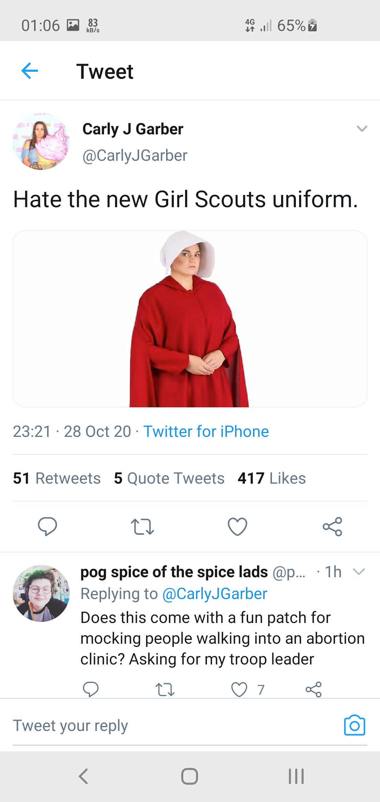Enlarge the red cloak costume photo
This screenshot has height=802, width=380.
coord(190,319)
